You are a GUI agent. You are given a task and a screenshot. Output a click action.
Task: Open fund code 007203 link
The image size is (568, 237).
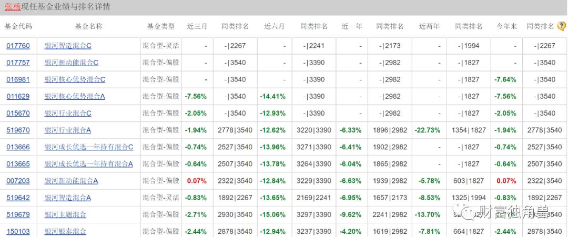[18, 181]
